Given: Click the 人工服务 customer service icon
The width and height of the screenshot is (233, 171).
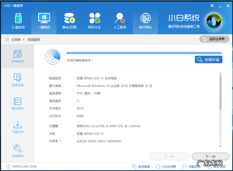Looking at the screenshot, I should tap(120, 22).
